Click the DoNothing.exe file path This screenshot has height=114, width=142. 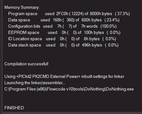click(69, 89)
